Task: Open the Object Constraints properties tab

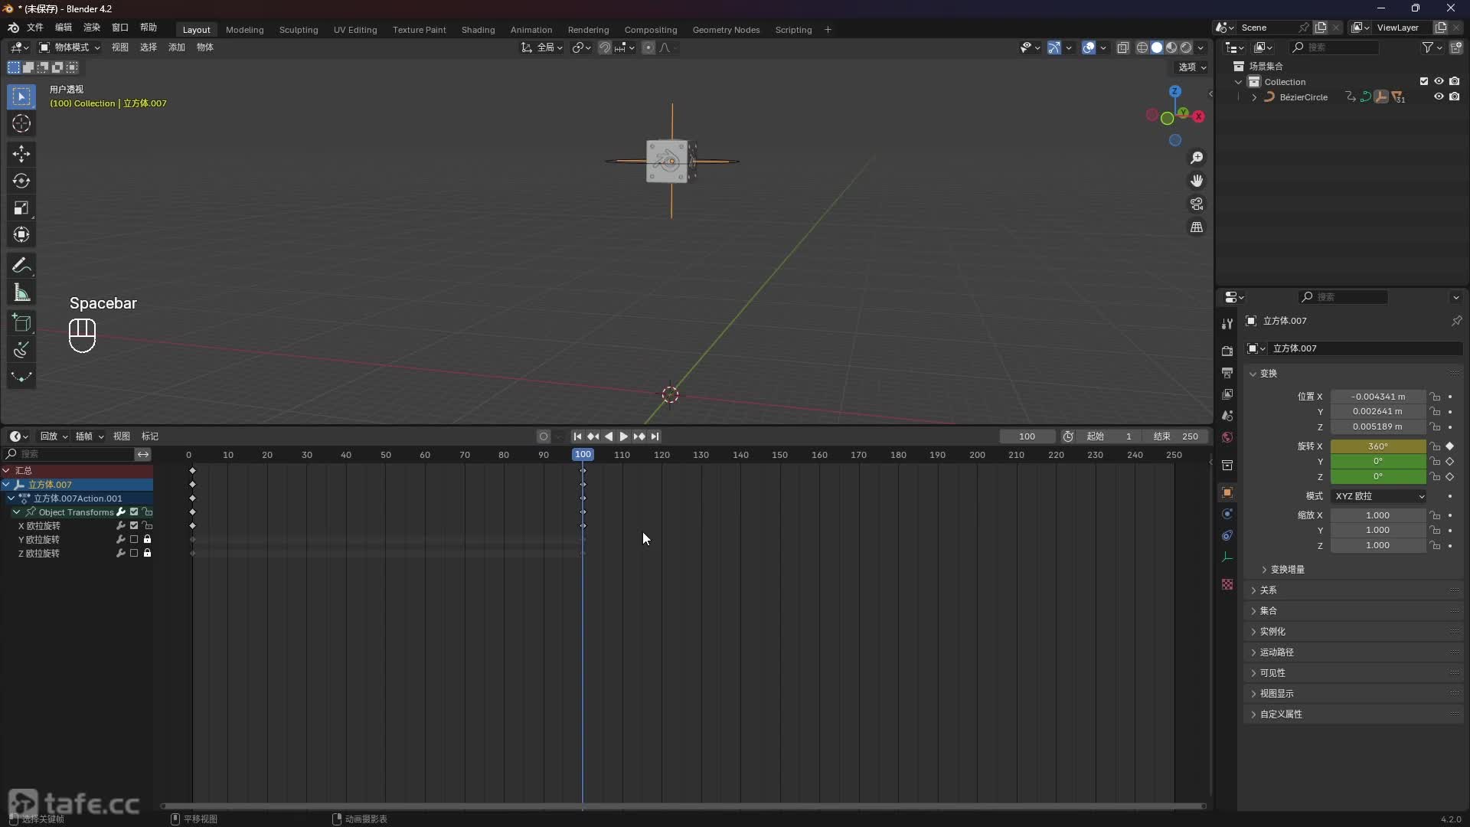Action: click(x=1227, y=535)
